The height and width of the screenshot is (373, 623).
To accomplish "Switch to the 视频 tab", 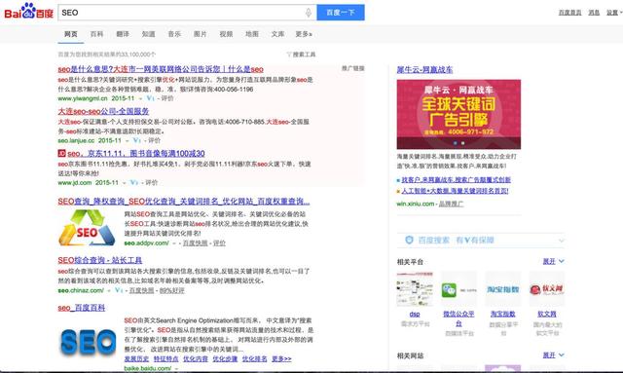I will [226, 34].
